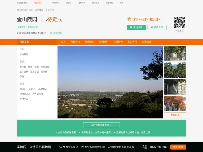Click the 查看相册 button
This screenshot has width=203, height=152.
[175, 115]
